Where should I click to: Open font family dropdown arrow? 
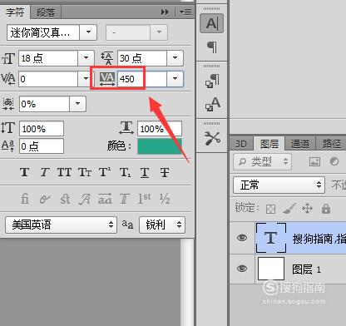tap(88, 32)
